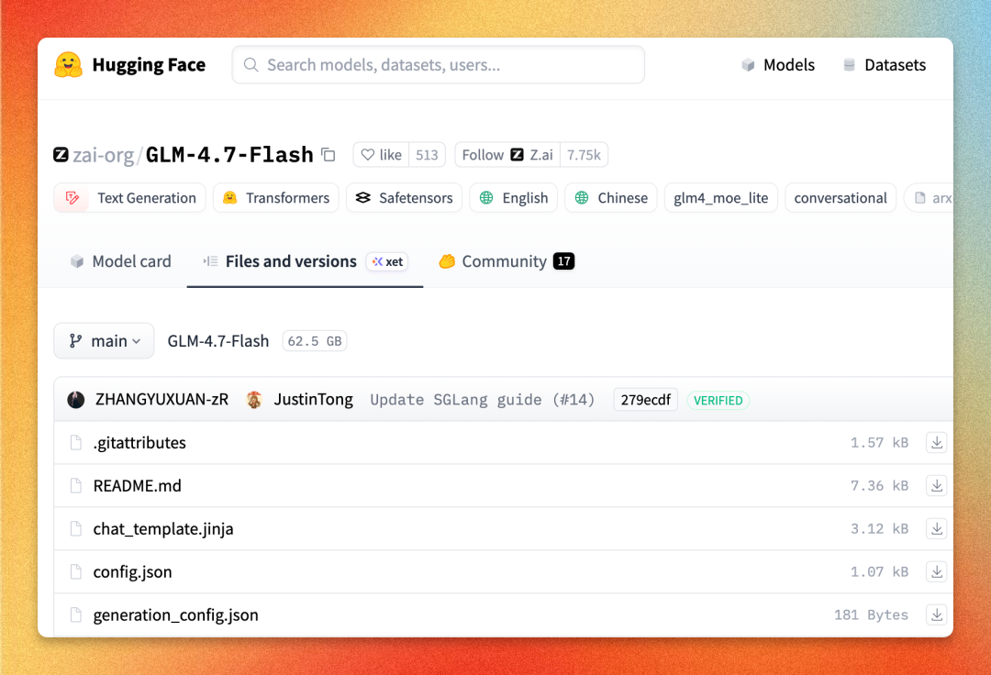Follow Z.ai organization
The height and width of the screenshot is (675, 991).
pyautogui.click(x=507, y=155)
